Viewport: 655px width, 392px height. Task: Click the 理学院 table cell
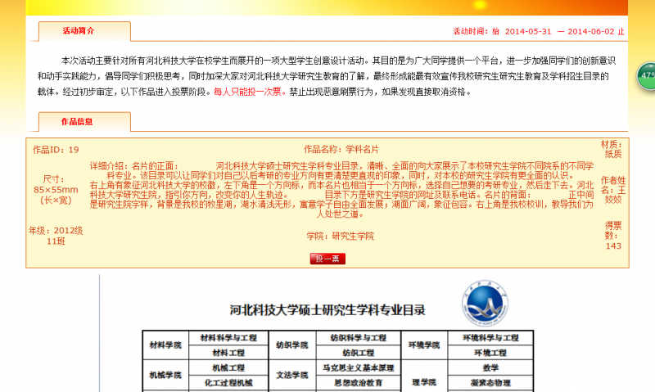click(x=424, y=376)
